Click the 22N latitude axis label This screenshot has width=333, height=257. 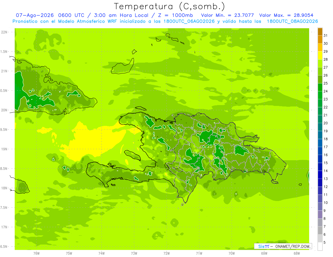coord(4,32)
